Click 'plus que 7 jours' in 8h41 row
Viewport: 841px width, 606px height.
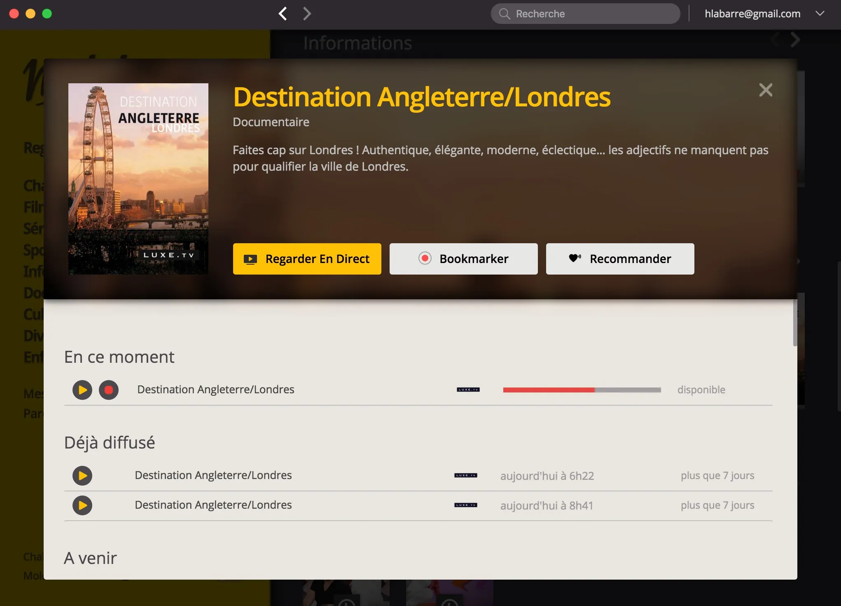click(717, 505)
